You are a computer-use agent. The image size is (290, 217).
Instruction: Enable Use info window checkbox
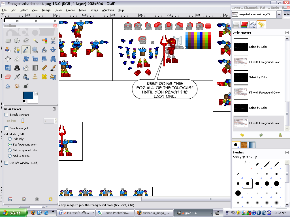click(6, 163)
